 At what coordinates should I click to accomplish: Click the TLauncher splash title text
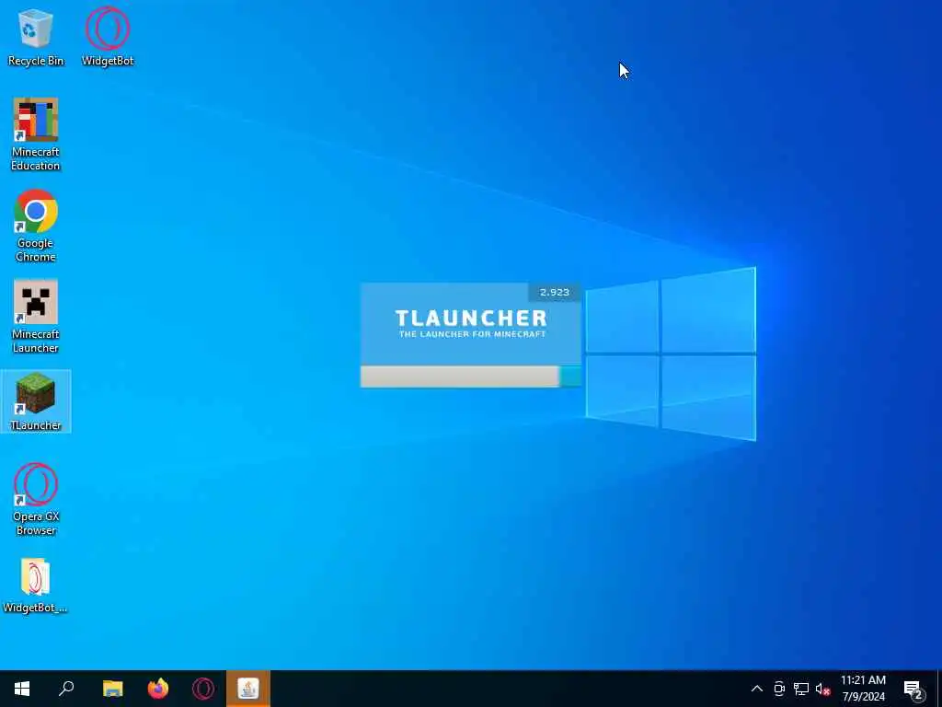[x=471, y=318]
